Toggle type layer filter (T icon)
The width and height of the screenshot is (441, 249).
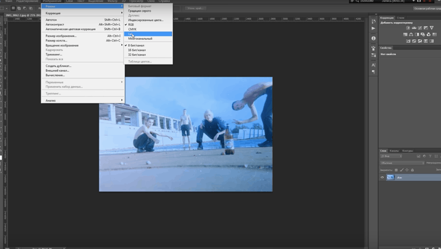click(x=430, y=156)
